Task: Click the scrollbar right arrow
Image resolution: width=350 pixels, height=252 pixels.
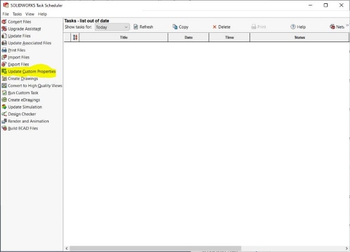Action: [346, 248]
